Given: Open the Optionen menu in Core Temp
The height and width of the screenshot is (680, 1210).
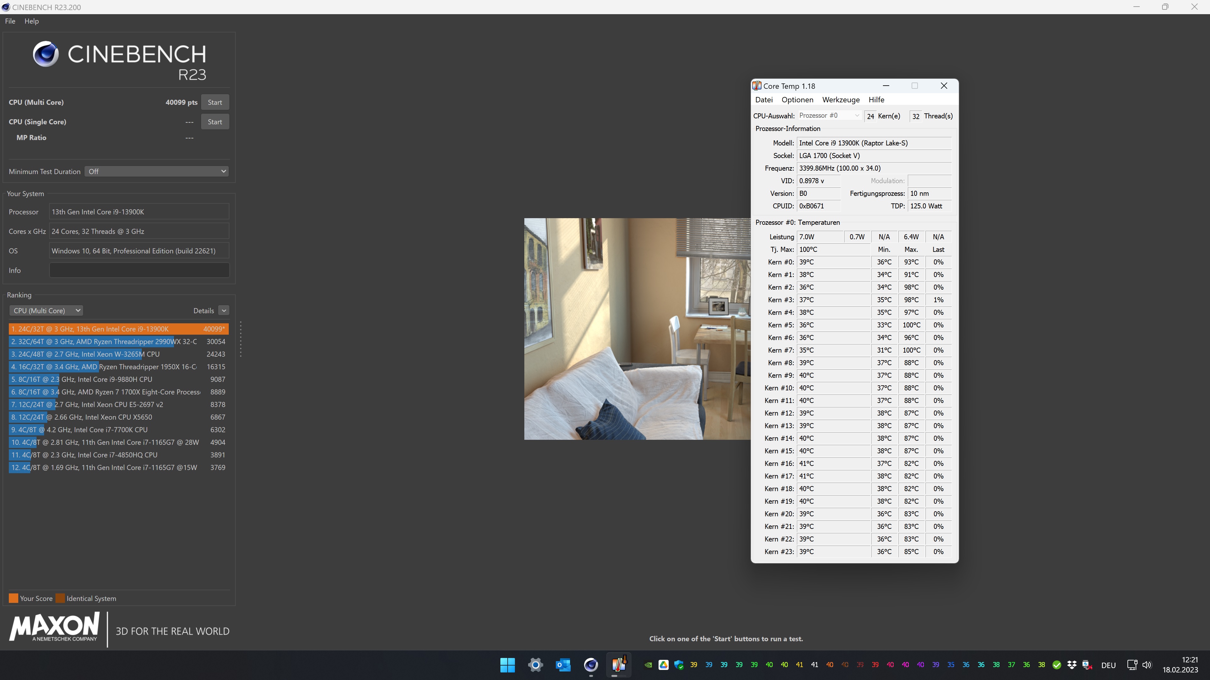Looking at the screenshot, I should tap(797, 99).
